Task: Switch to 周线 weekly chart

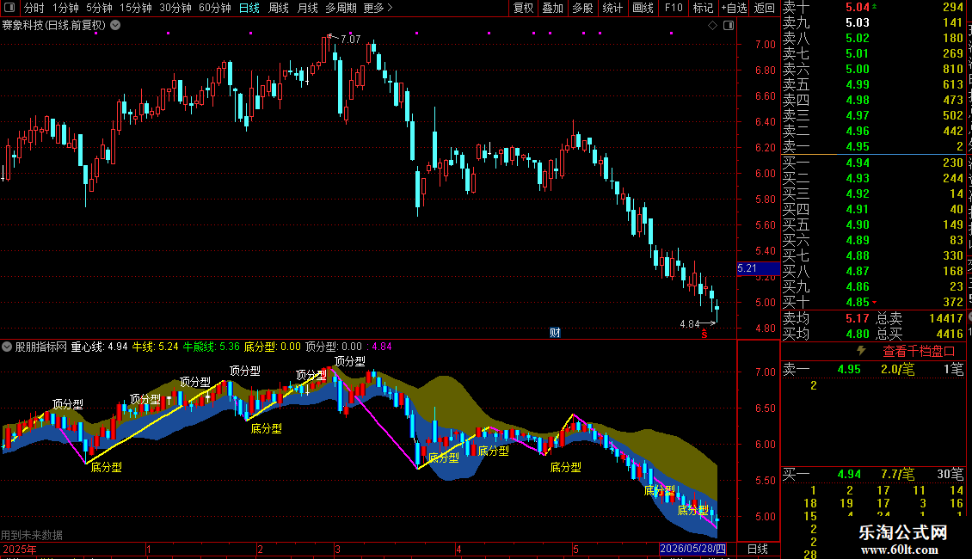Action: coord(279,8)
